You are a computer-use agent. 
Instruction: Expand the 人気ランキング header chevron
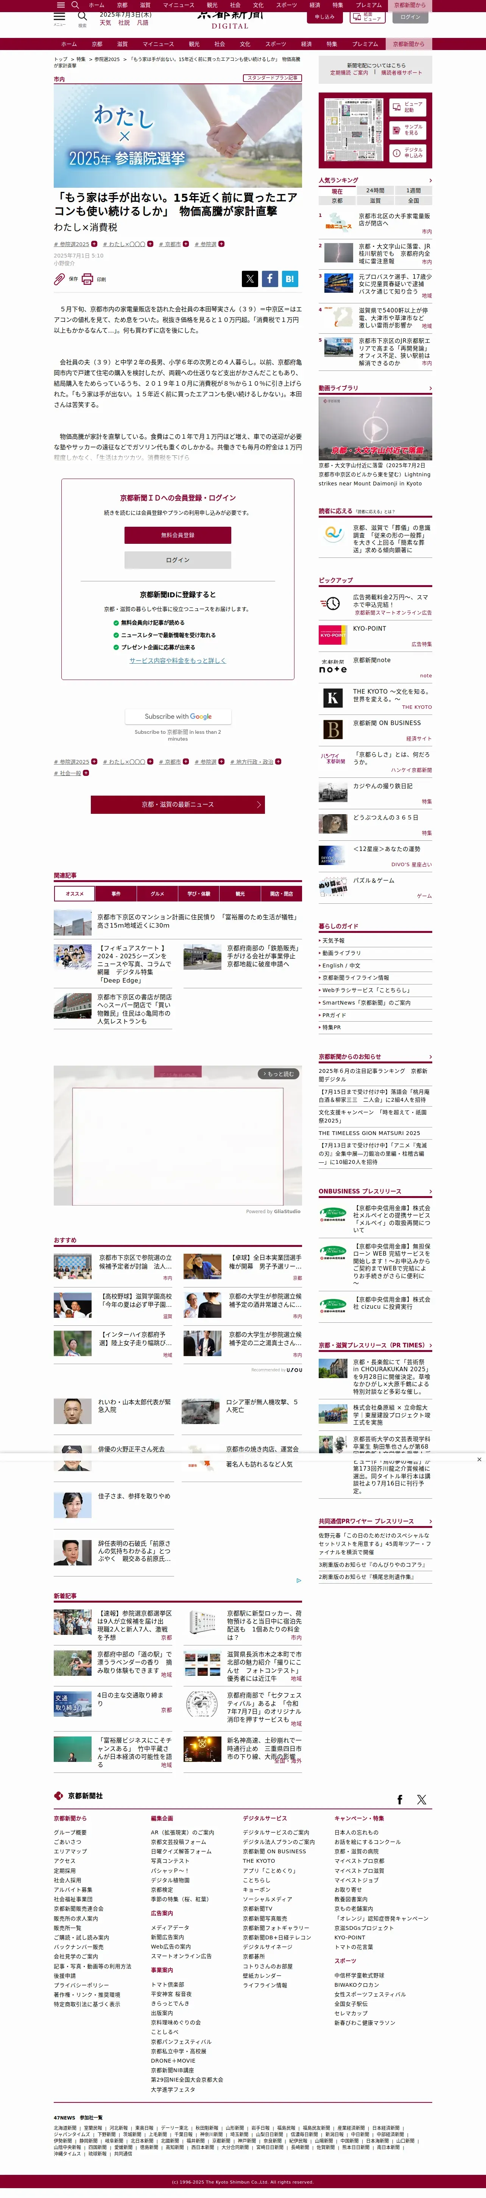(430, 181)
